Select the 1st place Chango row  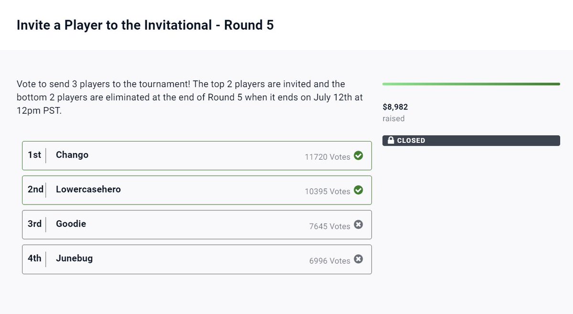click(x=197, y=156)
